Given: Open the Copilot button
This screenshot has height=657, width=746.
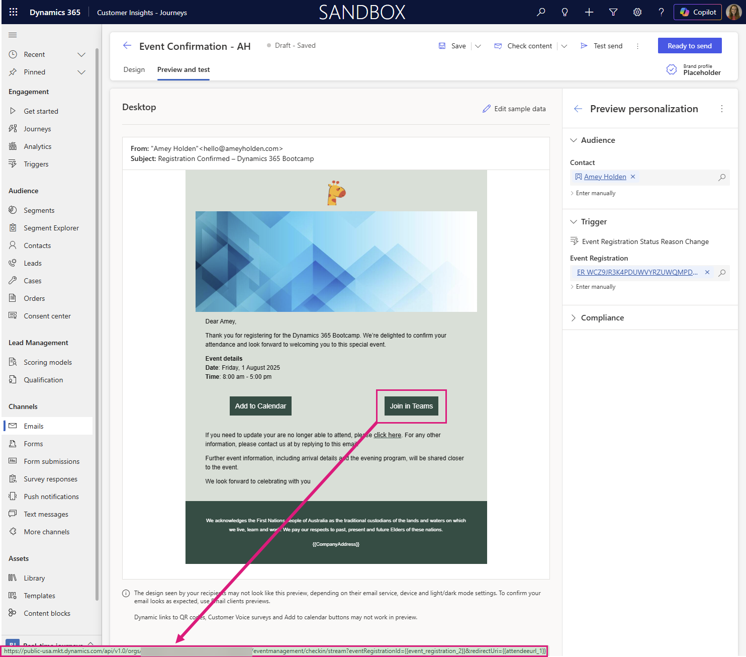Looking at the screenshot, I should tap(698, 12).
